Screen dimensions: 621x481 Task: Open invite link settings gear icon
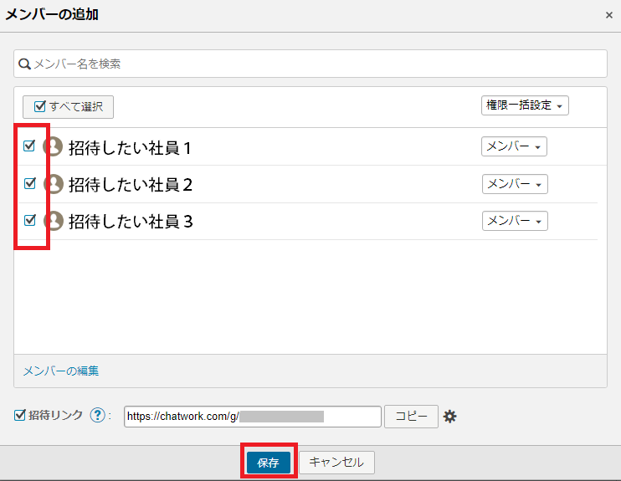[x=450, y=417]
